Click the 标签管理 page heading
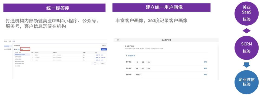This screenshot has width=264, height=99. point(17,46)
